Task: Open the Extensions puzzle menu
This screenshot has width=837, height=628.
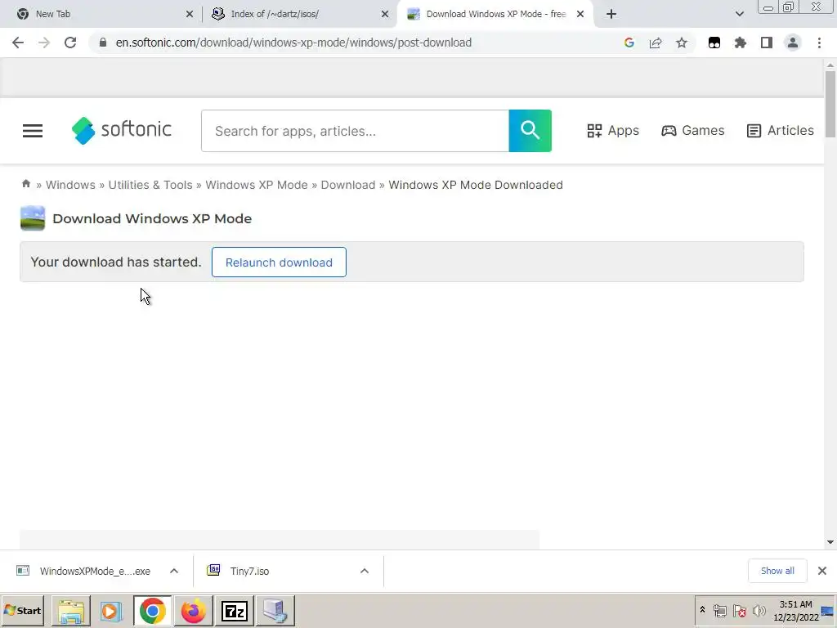Action: coord(741,43)
